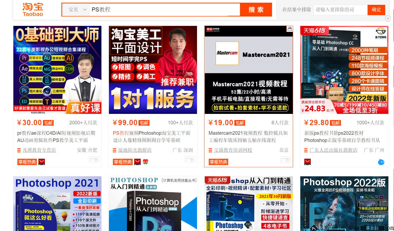Click the 广告 tag on 凡博教育 card
Viewport: 394px width, 231px height.
point(94,160)
